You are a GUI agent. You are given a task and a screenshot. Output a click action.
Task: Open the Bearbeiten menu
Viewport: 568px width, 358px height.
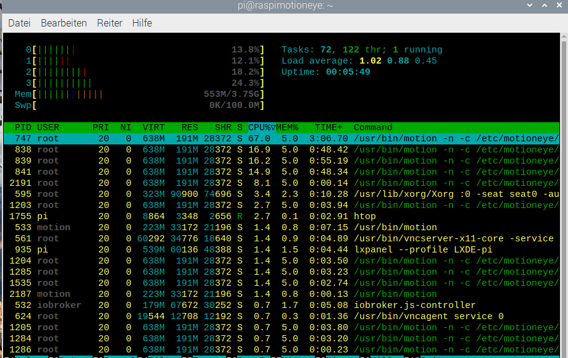pyautogui.click(x=64, y=23)
